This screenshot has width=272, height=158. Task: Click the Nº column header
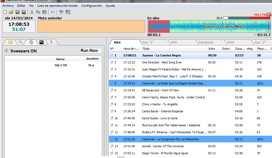(115, 49)
